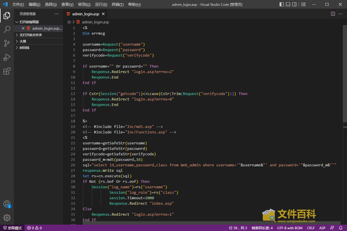
Task: Open the 终端(T) menu
Action: pos(117,4)
